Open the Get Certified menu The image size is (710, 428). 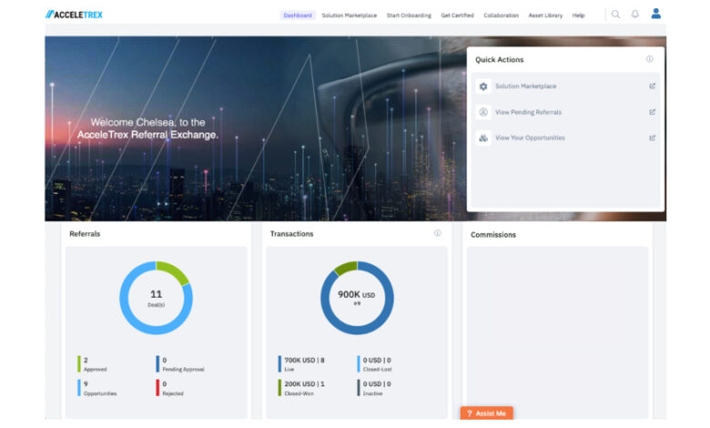(x=457, y=15)
